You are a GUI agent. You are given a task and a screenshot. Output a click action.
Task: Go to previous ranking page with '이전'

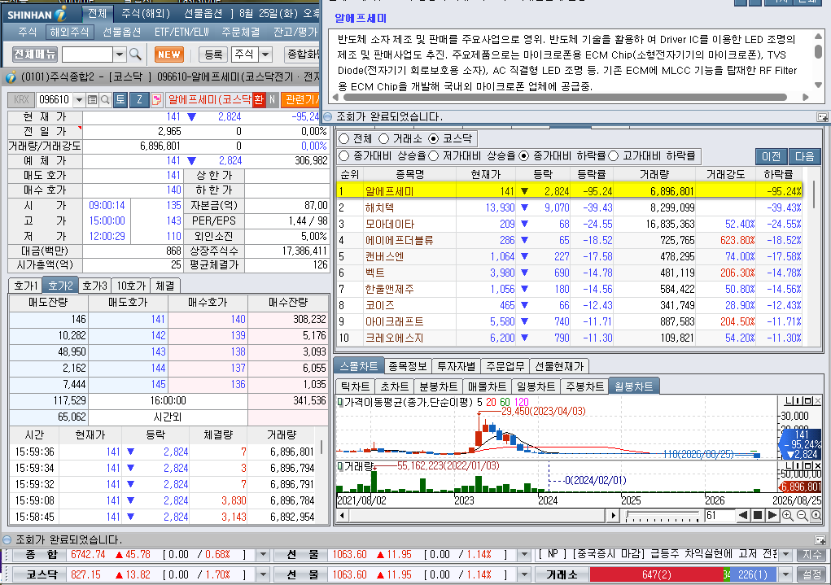[x=771, y=156]
